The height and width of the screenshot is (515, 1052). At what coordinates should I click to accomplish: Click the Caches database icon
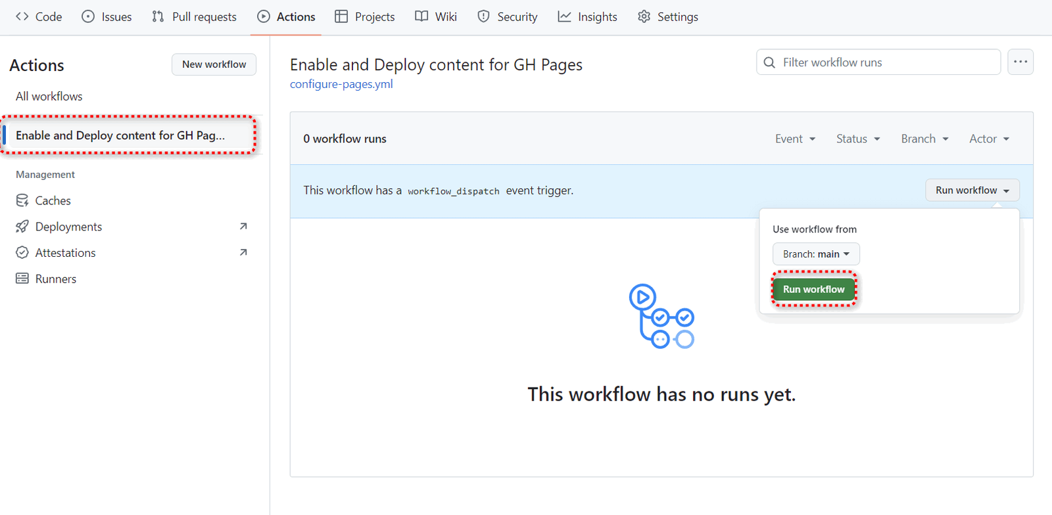click(22, 200)
